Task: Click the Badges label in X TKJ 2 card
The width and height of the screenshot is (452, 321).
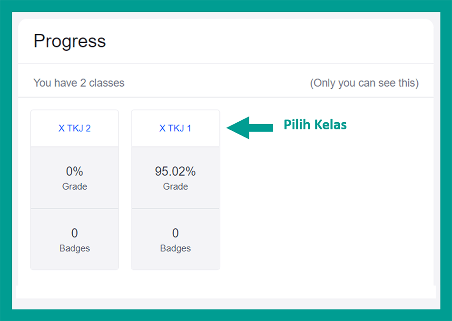Action: 74,248
